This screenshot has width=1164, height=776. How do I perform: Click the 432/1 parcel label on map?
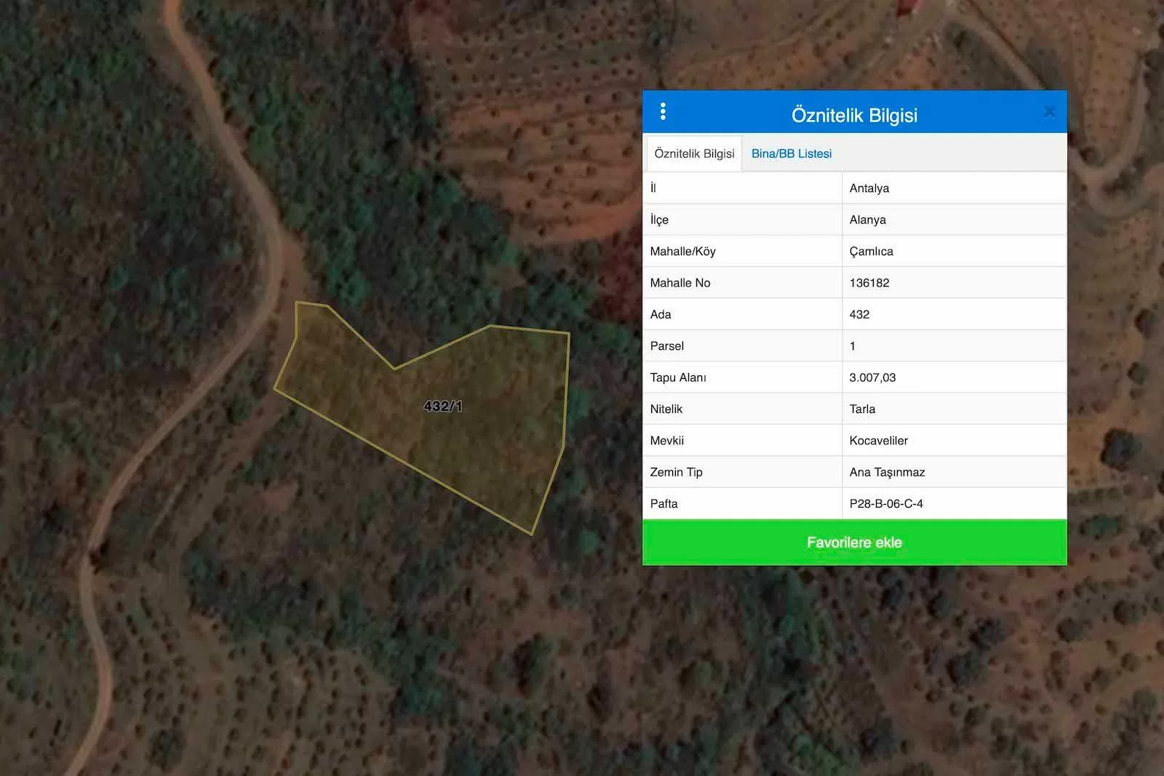tap(442, 407)
